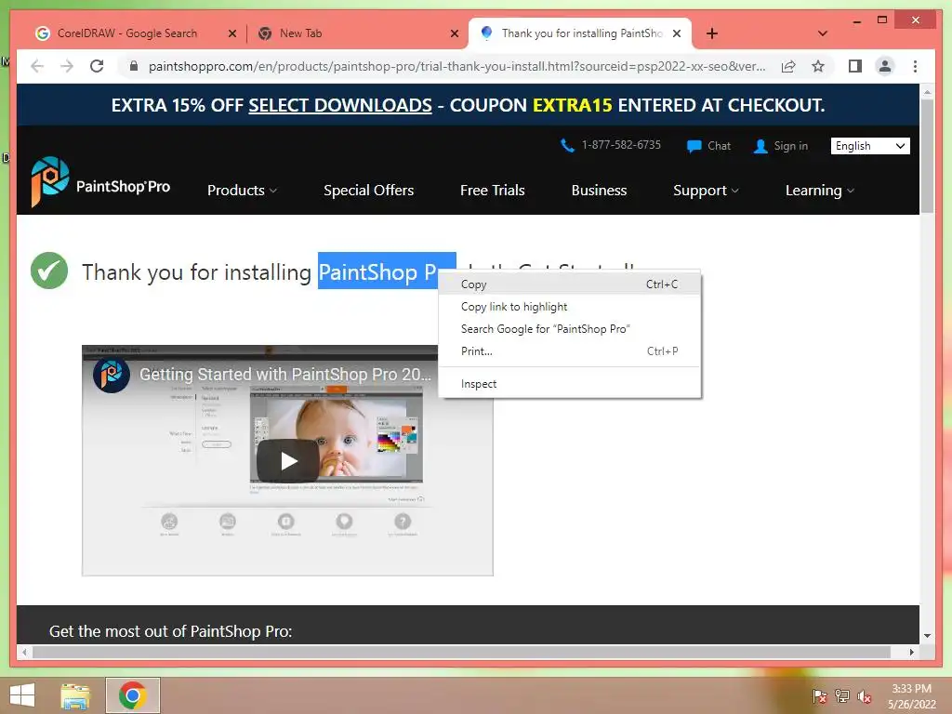This screenshot has height=714, width=952.
Task: Open the English language dropdown
Action: [x=870, y=146]
